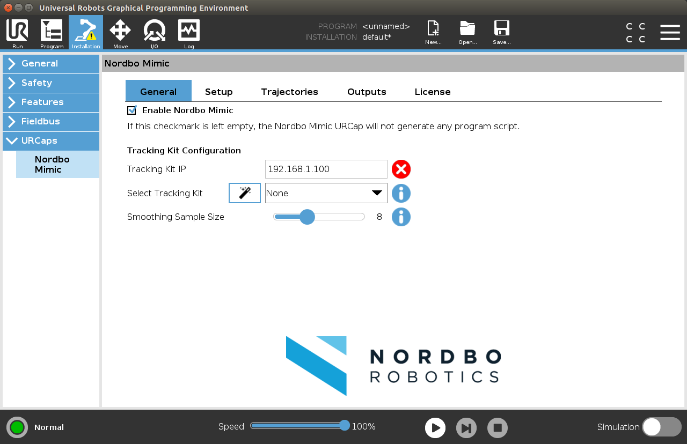The height and width of the screenshot is (444, 687).
Task: Open the I/O tab icon
Action: click(x=155, y=33)
